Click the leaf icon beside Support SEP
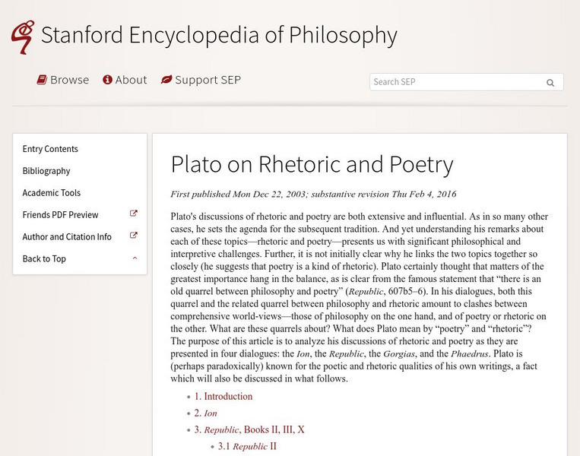The height and width of the screenshot is (456, 580). (166, 80)
